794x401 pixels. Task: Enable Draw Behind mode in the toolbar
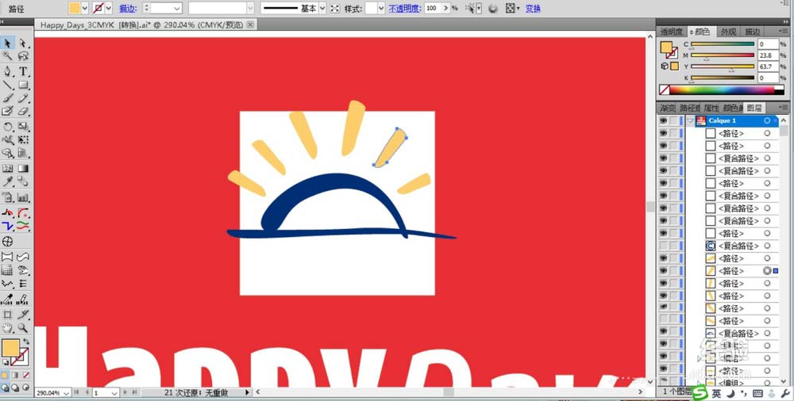click(x=15, y=388)
